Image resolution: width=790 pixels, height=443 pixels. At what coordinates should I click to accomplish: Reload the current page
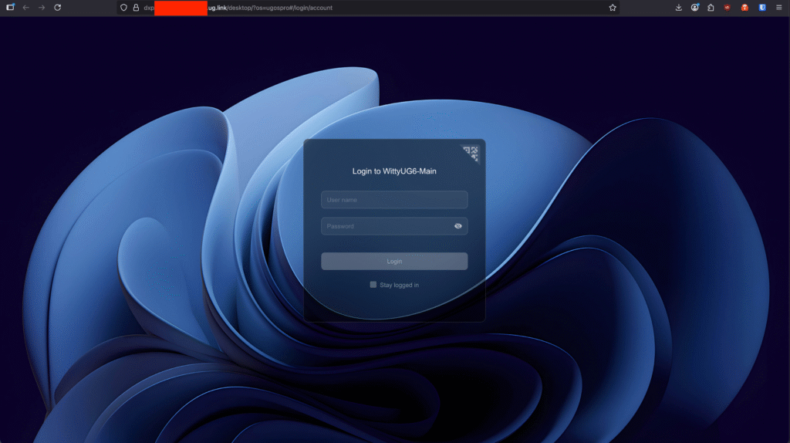(x=57, y=8)
